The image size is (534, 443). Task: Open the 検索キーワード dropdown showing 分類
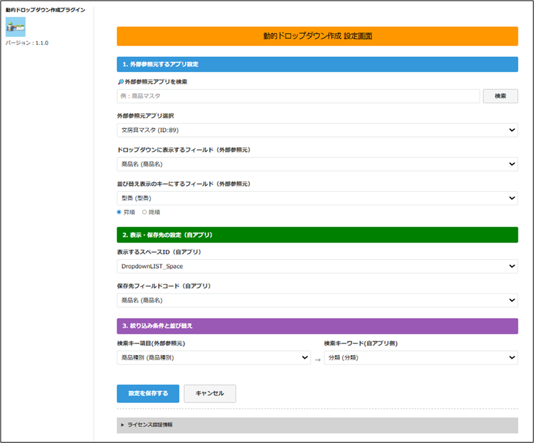click(420, 358)
